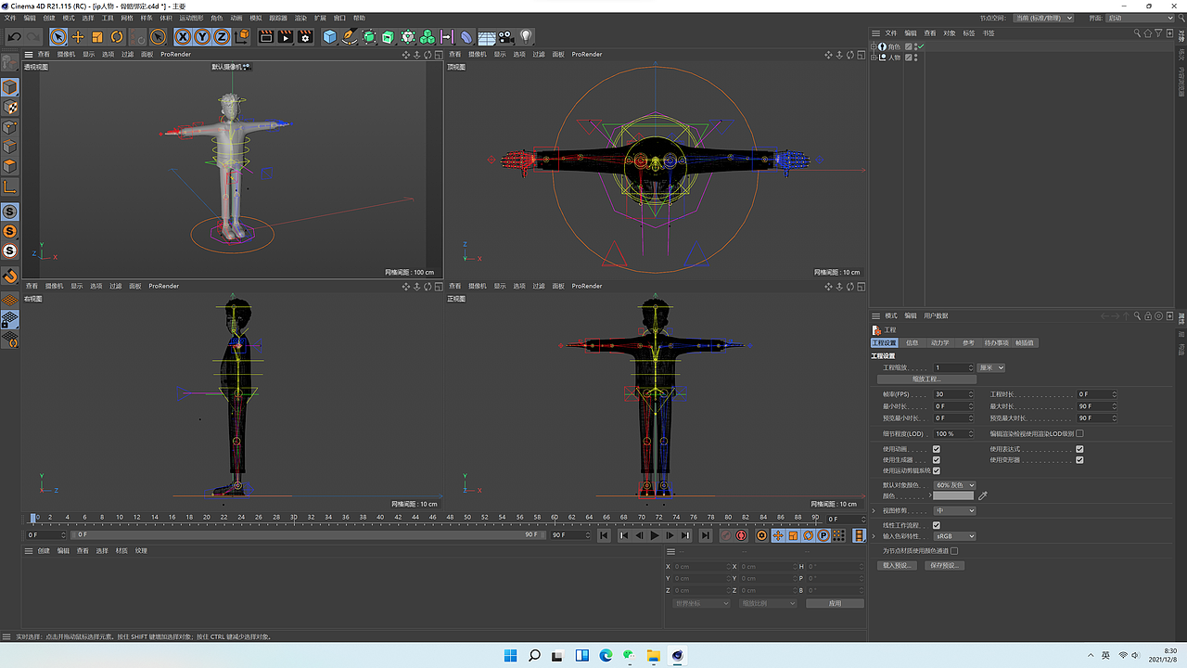The height and width of the screenshot is (668, 1187).
Task: Open the sRGB input color profile dropdown
Action: [954, 536]
